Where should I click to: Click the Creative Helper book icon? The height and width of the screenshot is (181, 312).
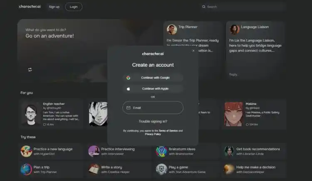(94, 169)
